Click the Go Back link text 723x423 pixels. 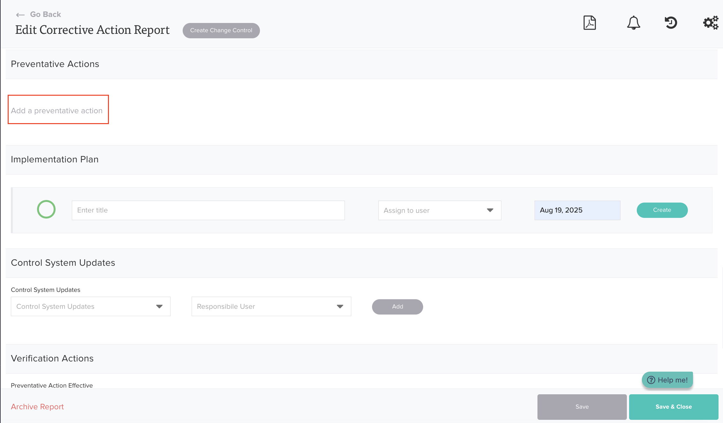(x=45, y=14)
